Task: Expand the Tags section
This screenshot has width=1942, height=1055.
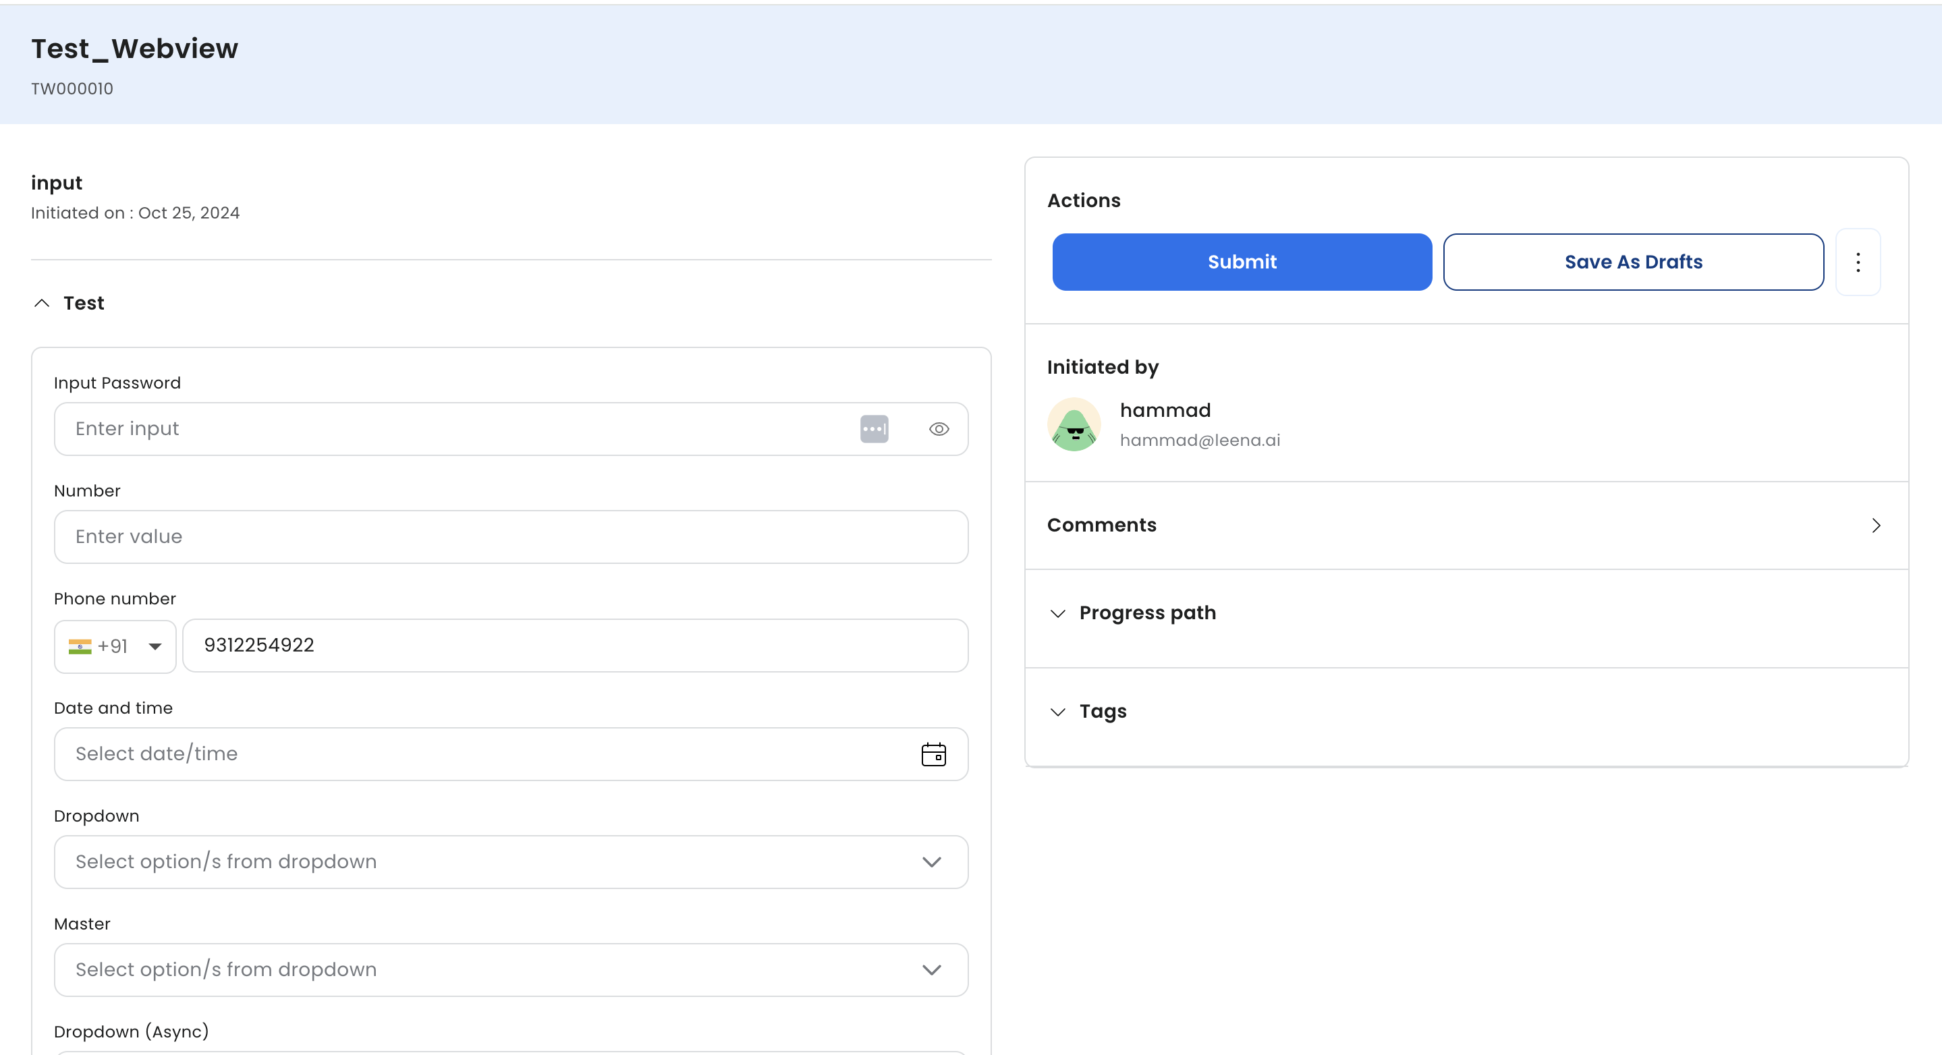Action: point(1057,712)
